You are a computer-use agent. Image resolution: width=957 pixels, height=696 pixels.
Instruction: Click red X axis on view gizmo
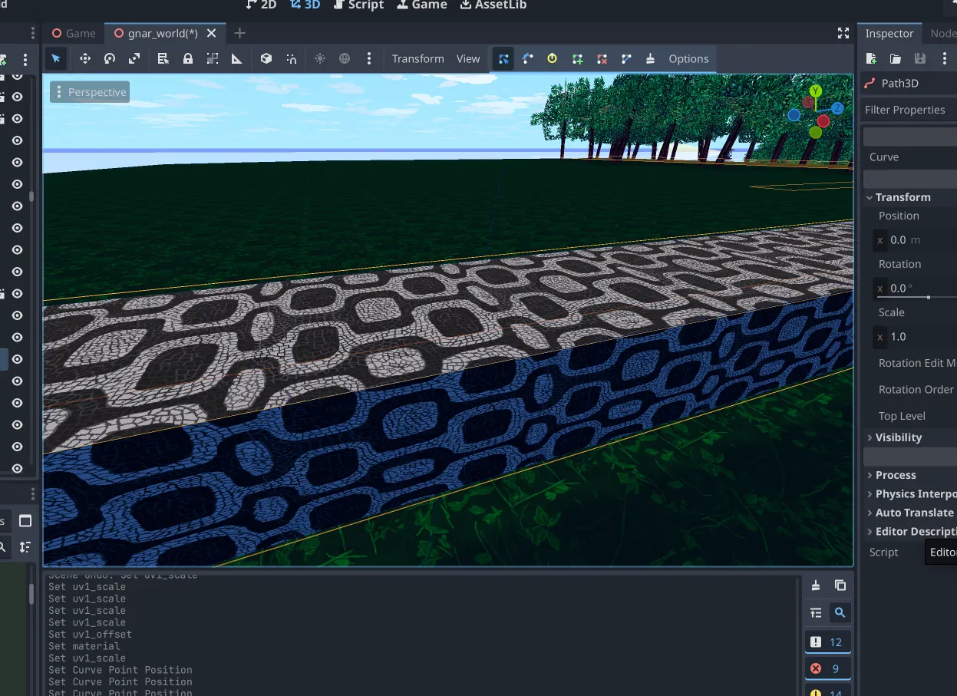click(x=823, y=121)
